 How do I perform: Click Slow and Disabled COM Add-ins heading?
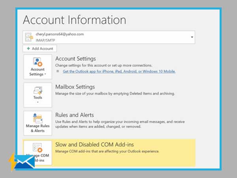[x=94, y=144]
